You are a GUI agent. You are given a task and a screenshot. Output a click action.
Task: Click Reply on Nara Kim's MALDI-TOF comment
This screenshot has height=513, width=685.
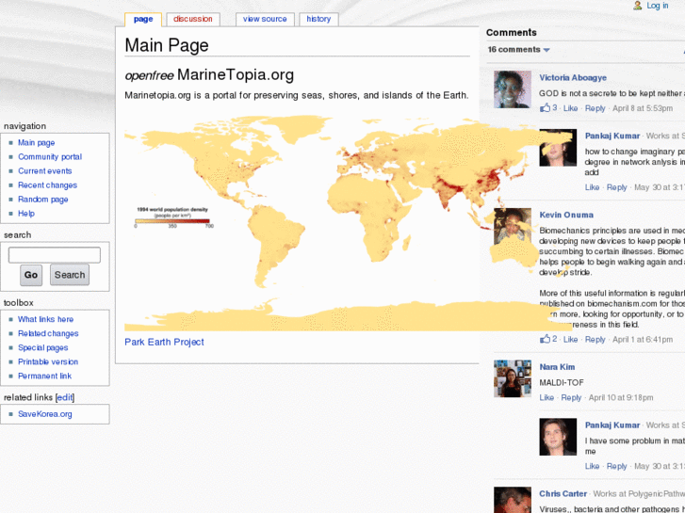(571, 398)
